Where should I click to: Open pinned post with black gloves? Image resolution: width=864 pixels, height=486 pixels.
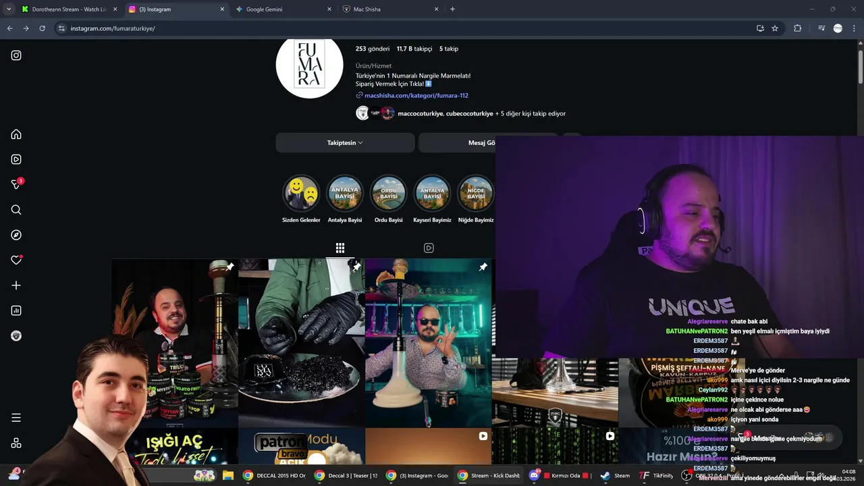tap(301, 343)
